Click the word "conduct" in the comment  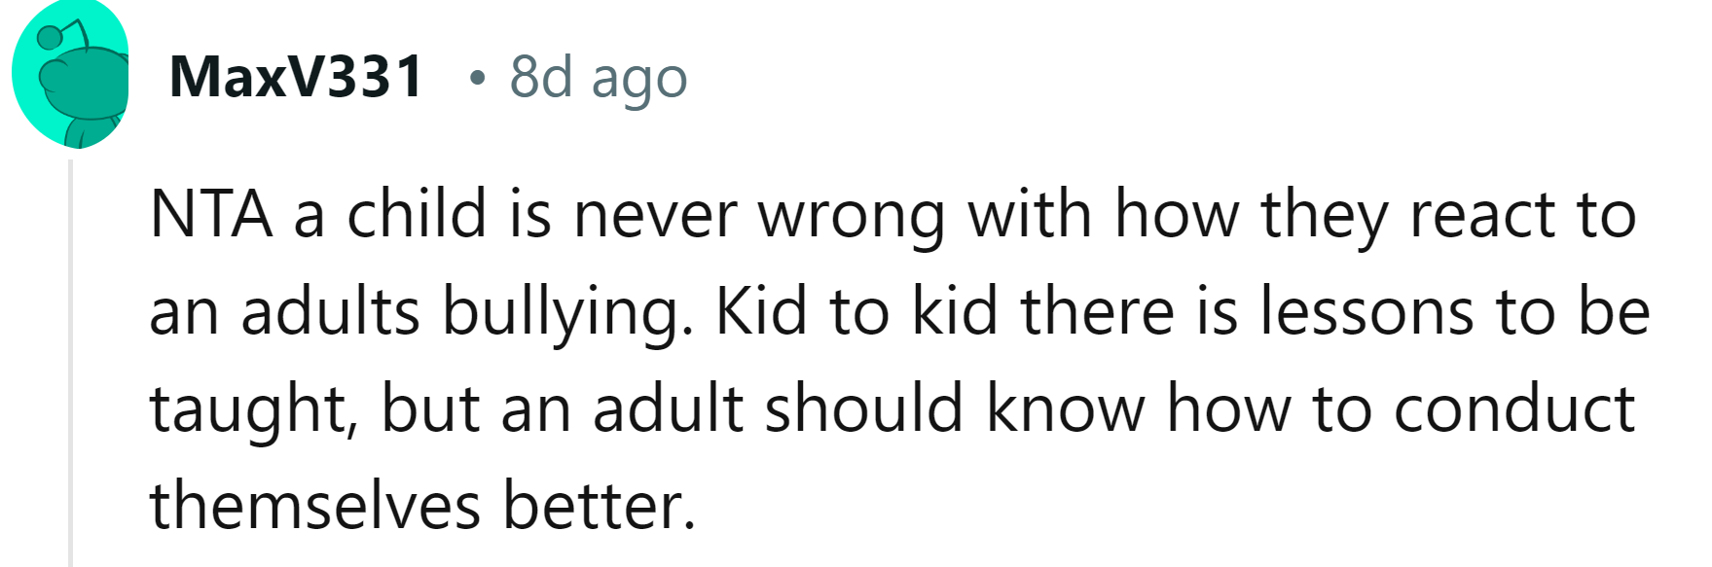pyautogui.click(x=1514, y=408)
